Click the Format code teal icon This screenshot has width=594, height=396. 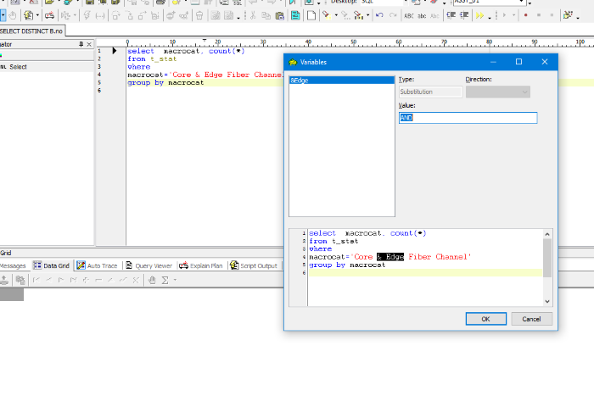[x=295, y=15]
